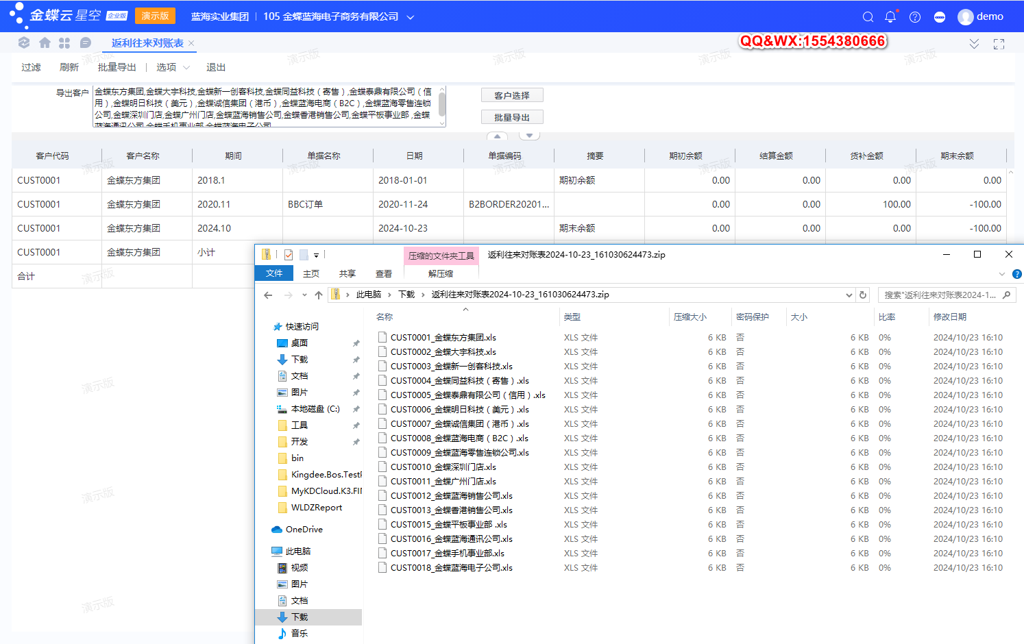Open the 查看 ribbon tab
Image resolution: width=1024 pixels, height=644 pixels.
point(384,273)
